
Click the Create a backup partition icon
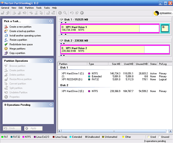(6, 31)
